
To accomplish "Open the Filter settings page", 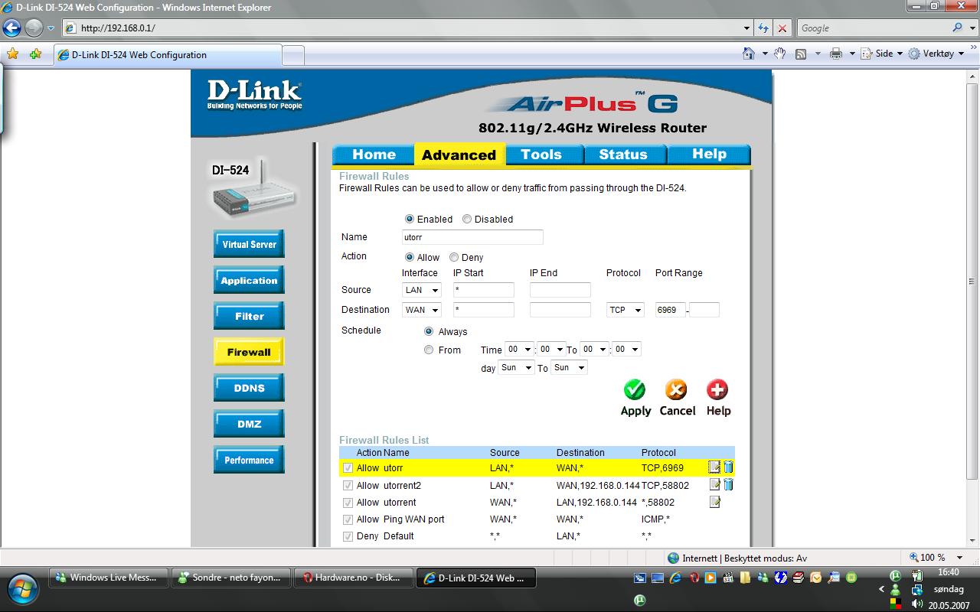I will coord(249,316).
